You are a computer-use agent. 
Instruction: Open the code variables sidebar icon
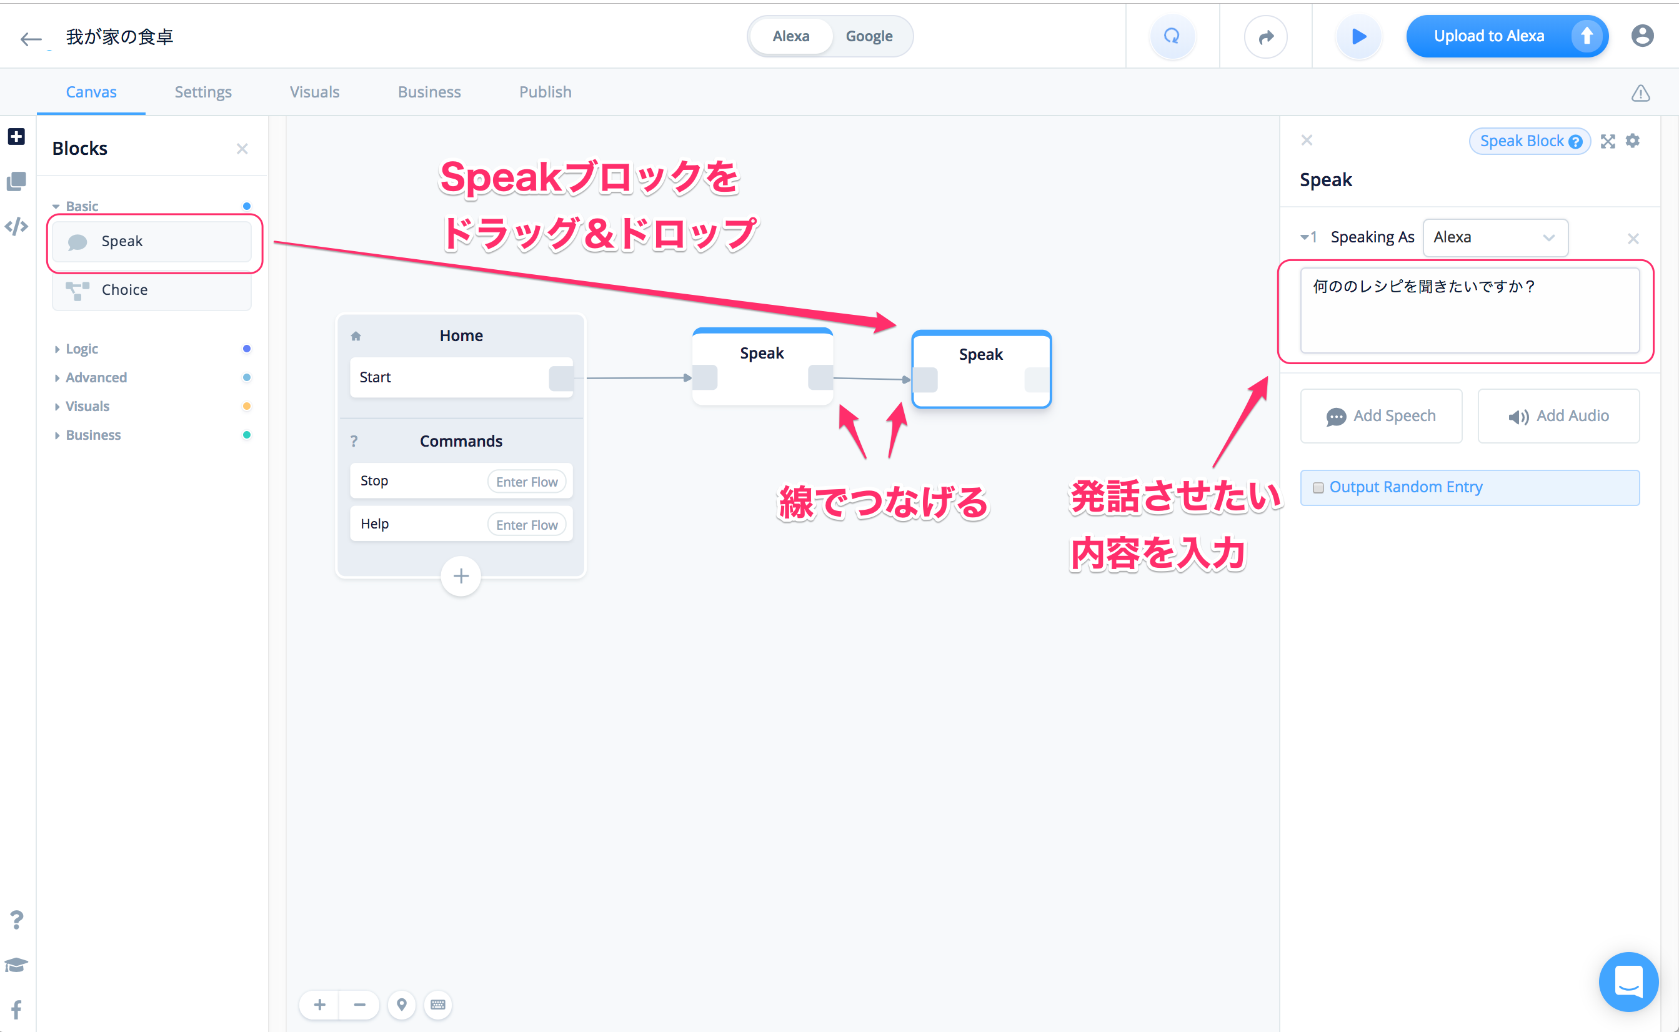click(16, 226)
